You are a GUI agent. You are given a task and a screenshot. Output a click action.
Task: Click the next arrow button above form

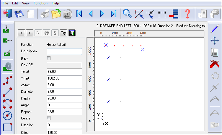point(30,33)
